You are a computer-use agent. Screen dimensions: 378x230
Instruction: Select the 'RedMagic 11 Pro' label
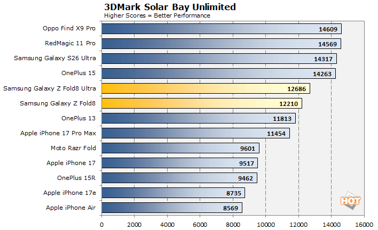[70, 43]
